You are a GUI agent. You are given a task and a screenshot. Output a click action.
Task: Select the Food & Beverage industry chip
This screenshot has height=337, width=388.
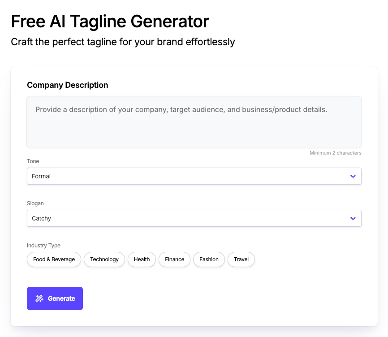pos(54,259)
